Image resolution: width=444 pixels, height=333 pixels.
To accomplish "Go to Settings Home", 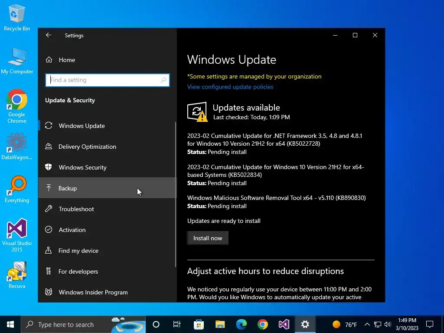I will (107, 60).
